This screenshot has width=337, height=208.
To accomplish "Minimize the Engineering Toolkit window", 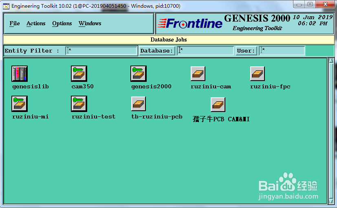I will [299, 4].
